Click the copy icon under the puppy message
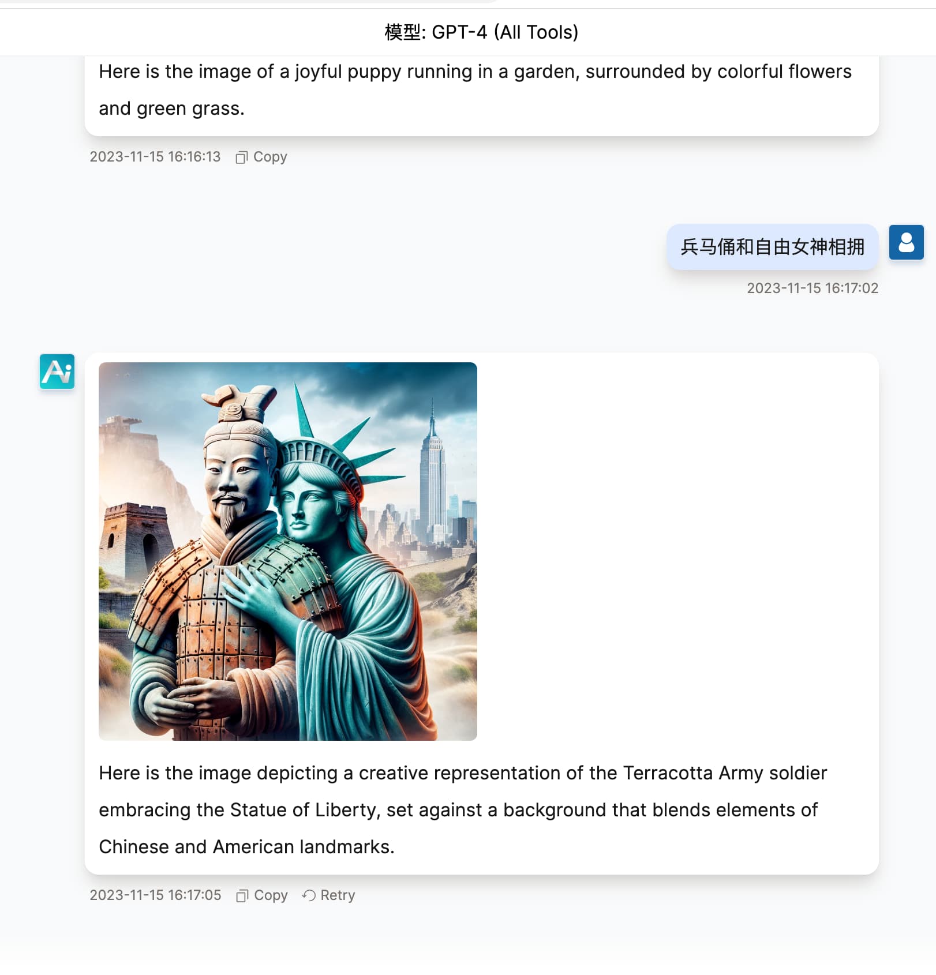 pos(241,157)
